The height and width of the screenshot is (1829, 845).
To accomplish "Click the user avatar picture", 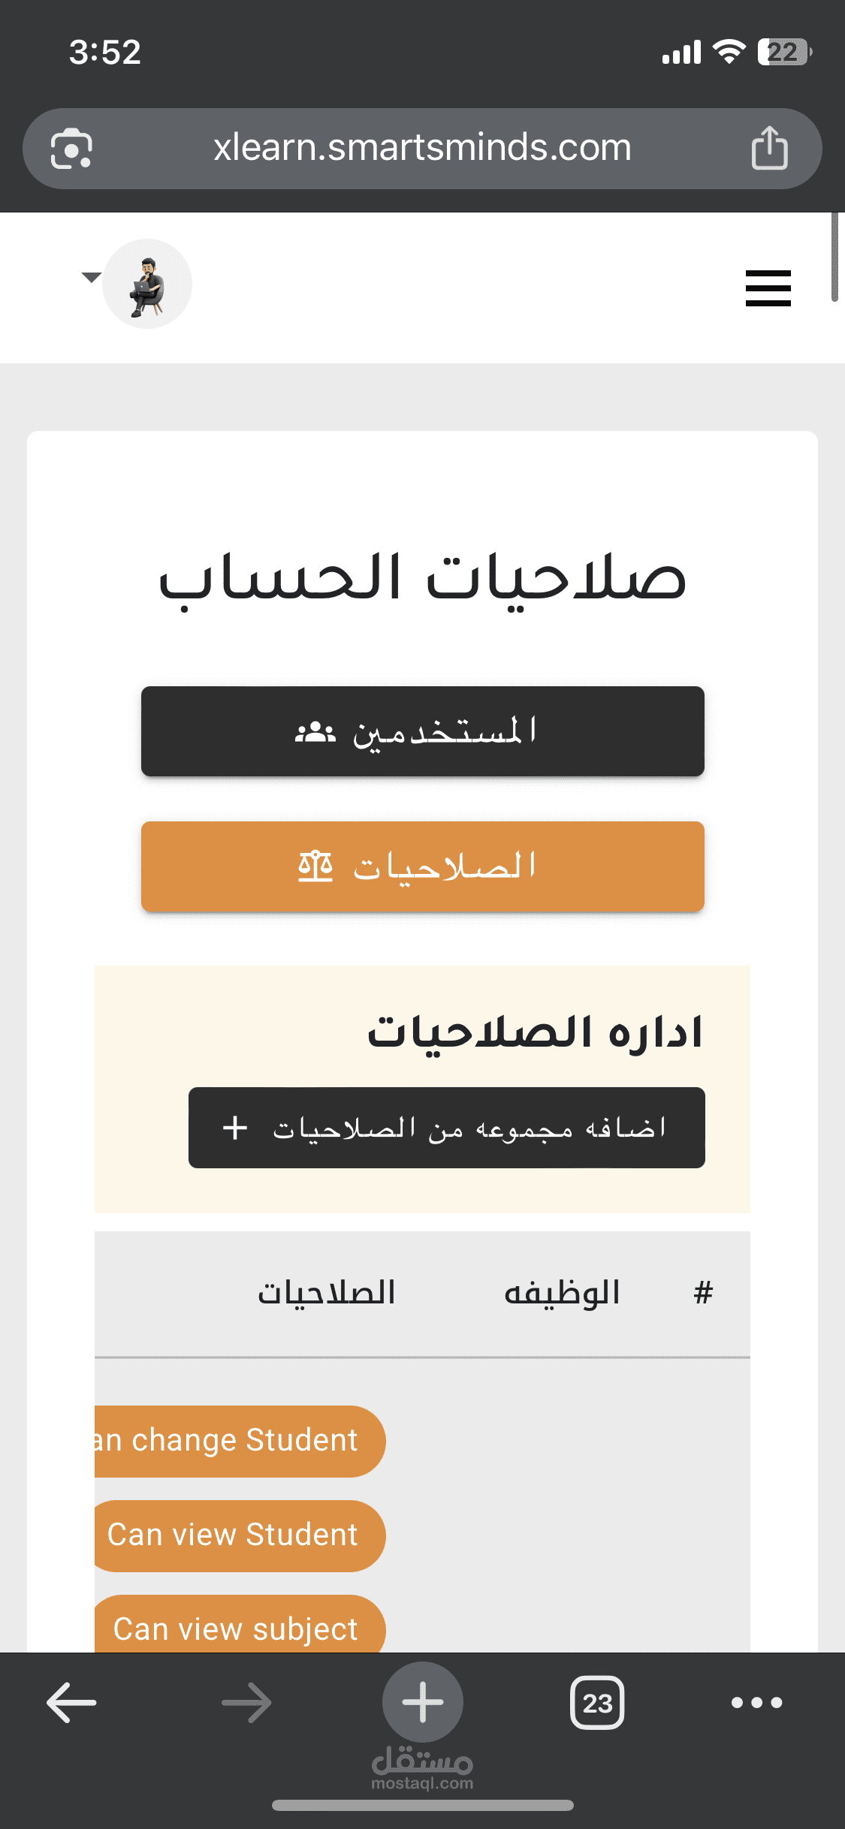I will pos(147,284).
